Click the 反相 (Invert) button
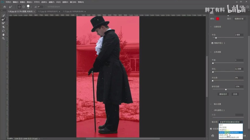Viewport: 250px width, 140px height. coord(235,94)
